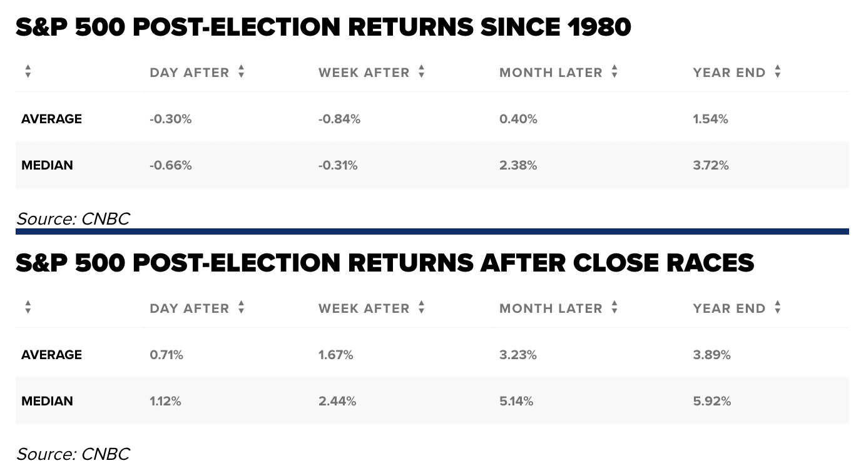Sort first table by Day After arrows

[x=242, y=72]
